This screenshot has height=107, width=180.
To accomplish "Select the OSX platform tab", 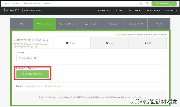I will 148,43.
